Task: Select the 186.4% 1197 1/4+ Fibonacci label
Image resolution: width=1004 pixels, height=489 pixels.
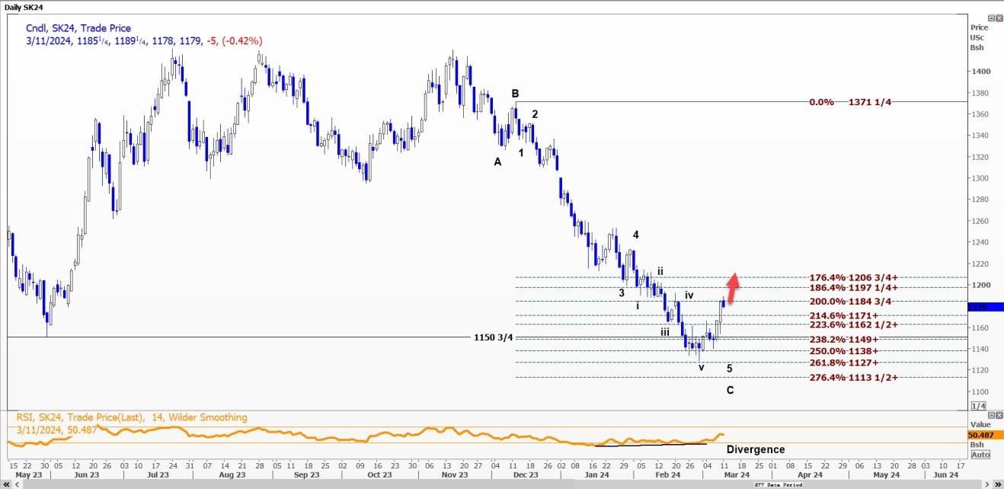Action: click(855, 288)
